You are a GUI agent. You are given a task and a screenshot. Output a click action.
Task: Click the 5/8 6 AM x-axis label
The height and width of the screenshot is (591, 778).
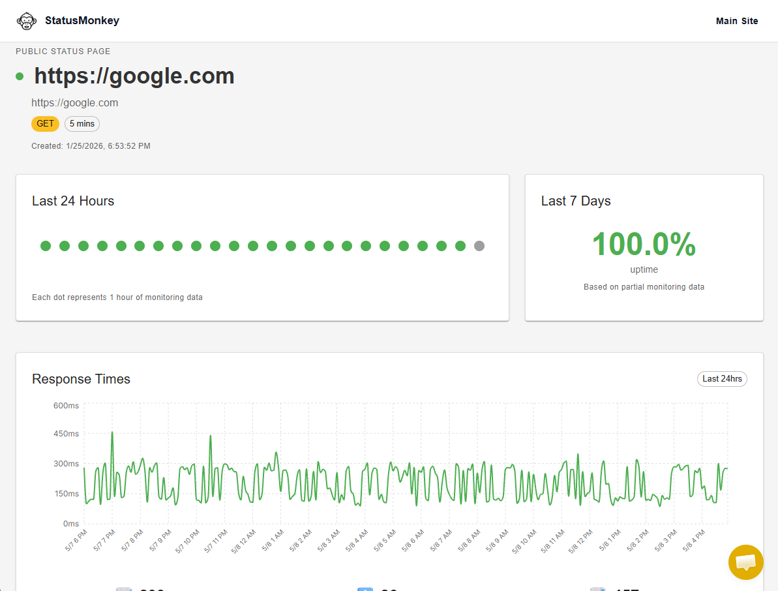[x=413, y=540]
